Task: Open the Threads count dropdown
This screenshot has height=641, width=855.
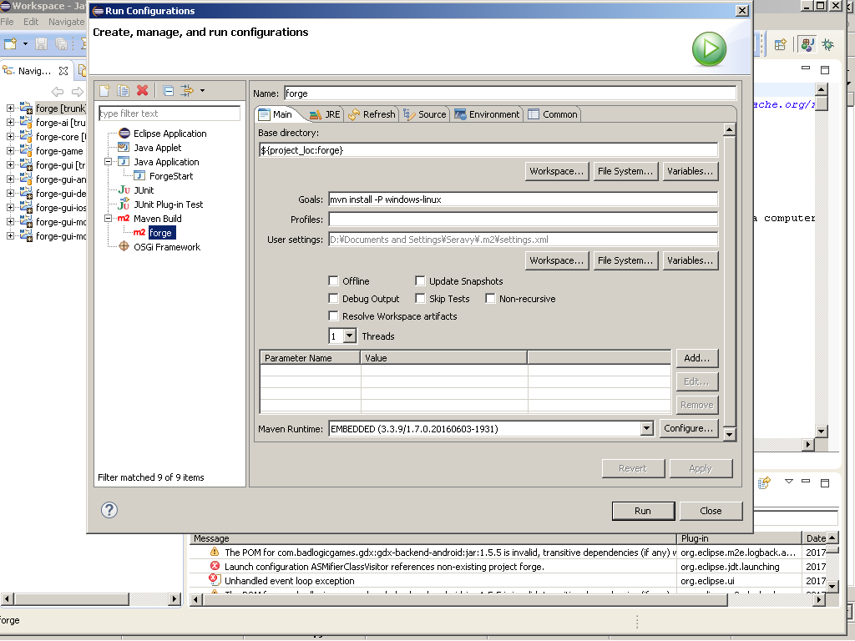Action: (349, 336)
